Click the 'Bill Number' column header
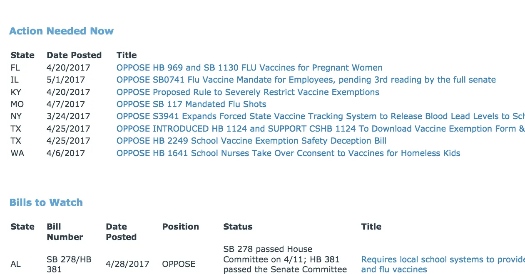 pyautogui.click(x=65, y=232)
